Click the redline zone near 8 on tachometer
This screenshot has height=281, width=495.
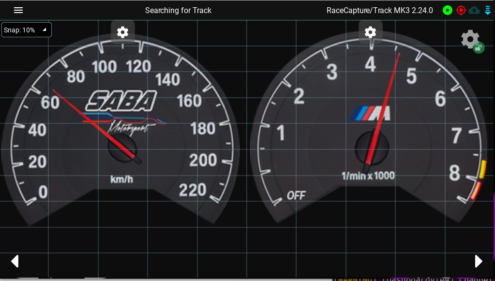pyautogui.click(x=479, y=180)
